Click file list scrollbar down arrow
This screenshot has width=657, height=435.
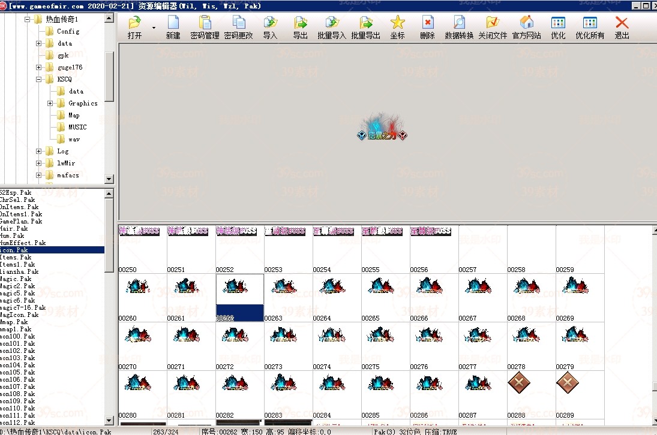pos(109,421)
